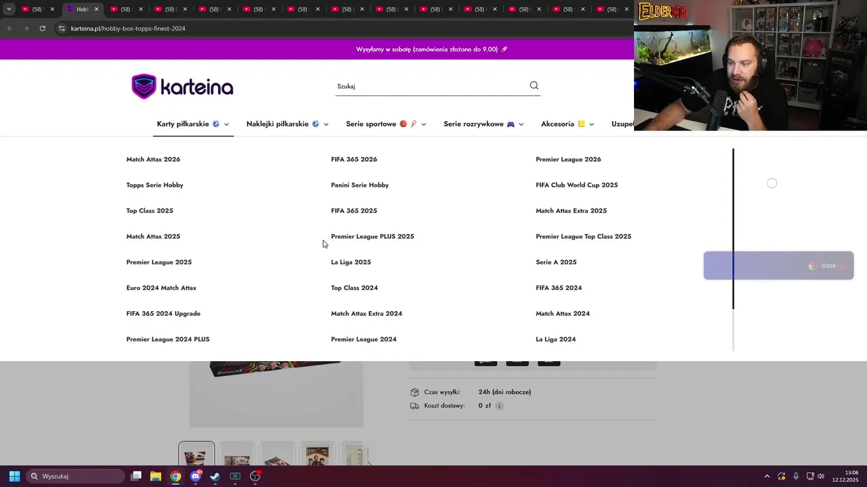Select Match Attax 2024
Screen dimensions: 867x487
(562, 314)
